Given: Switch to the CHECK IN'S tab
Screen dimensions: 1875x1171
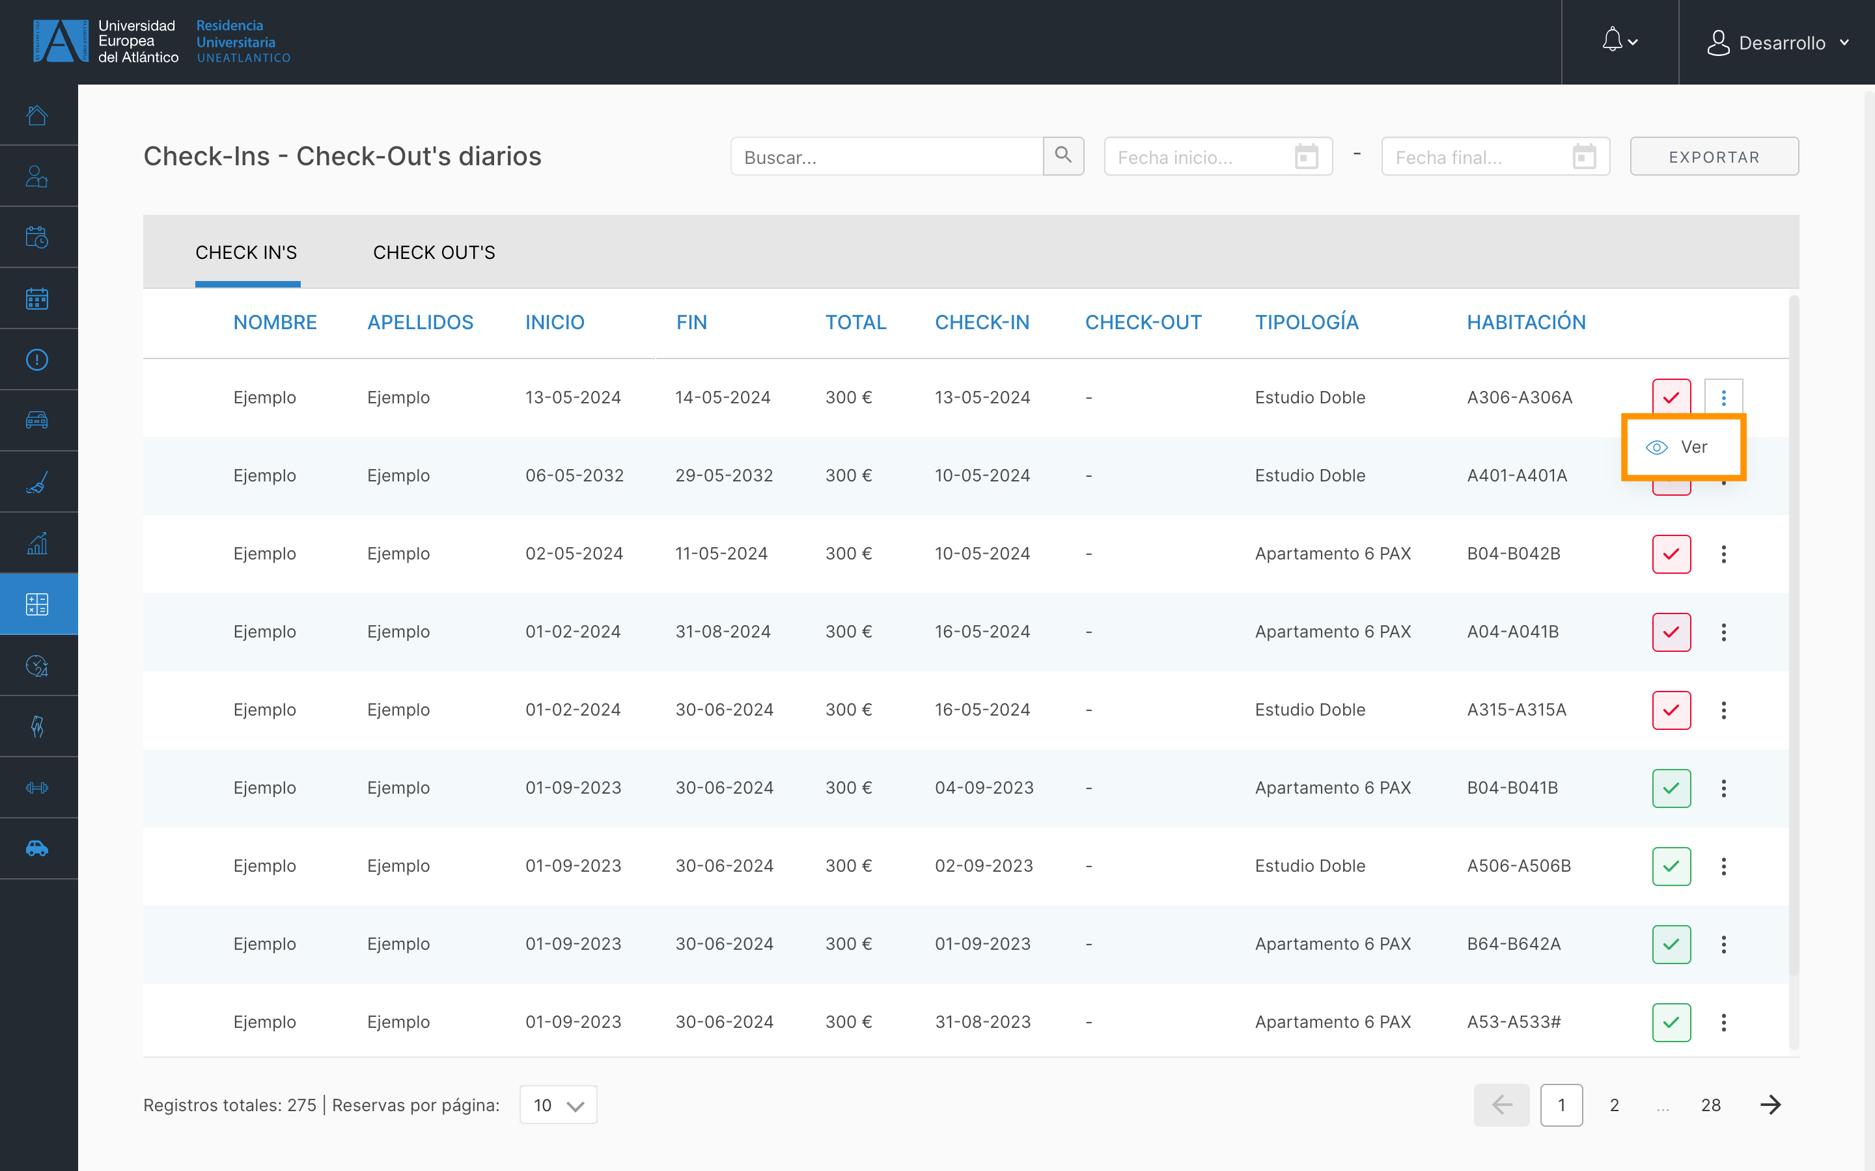Looking at the screenshot, I should [x=246, y=252].
